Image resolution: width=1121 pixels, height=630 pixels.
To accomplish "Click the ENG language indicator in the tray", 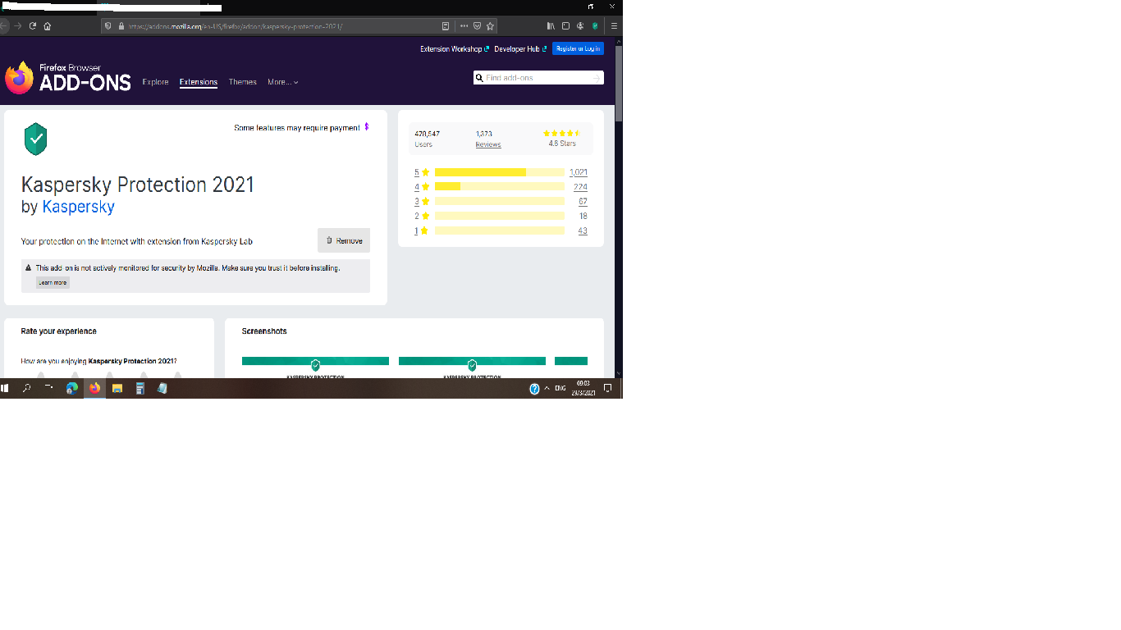I will coord(560,388).
